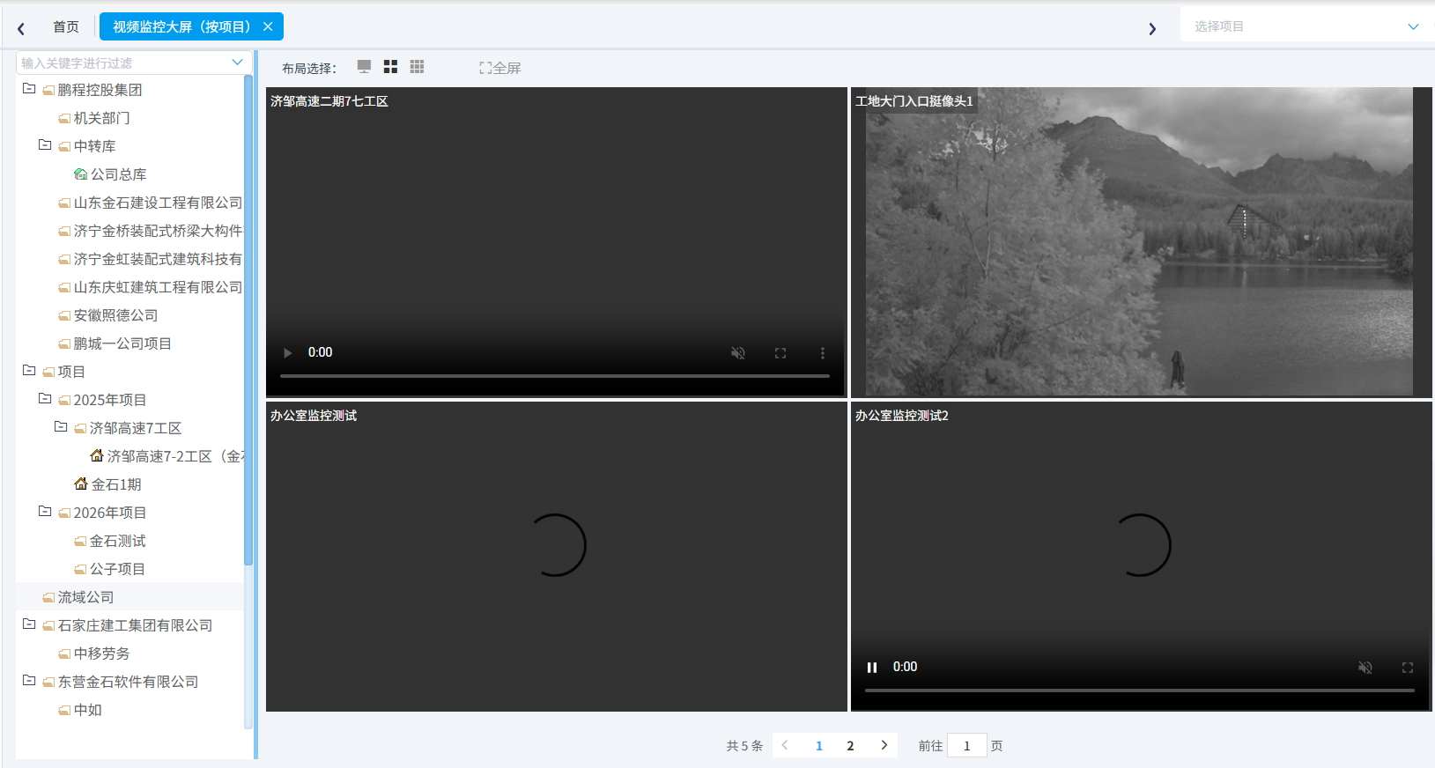This screenshot has width=1435, height=768.
Task: Collapse the 2025年项目 node
Action: click(x=45, y=399)
